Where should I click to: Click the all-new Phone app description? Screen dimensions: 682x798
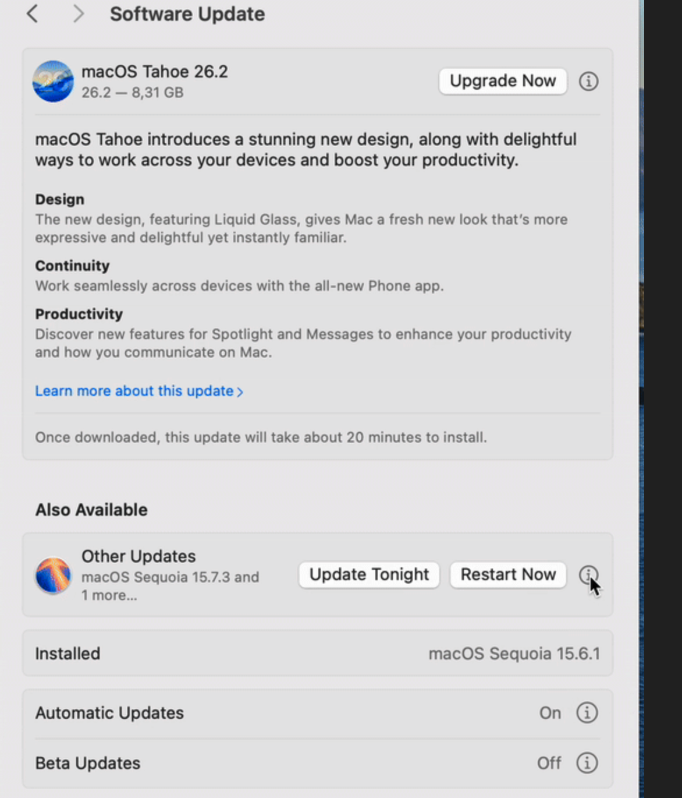click(239, 286)
